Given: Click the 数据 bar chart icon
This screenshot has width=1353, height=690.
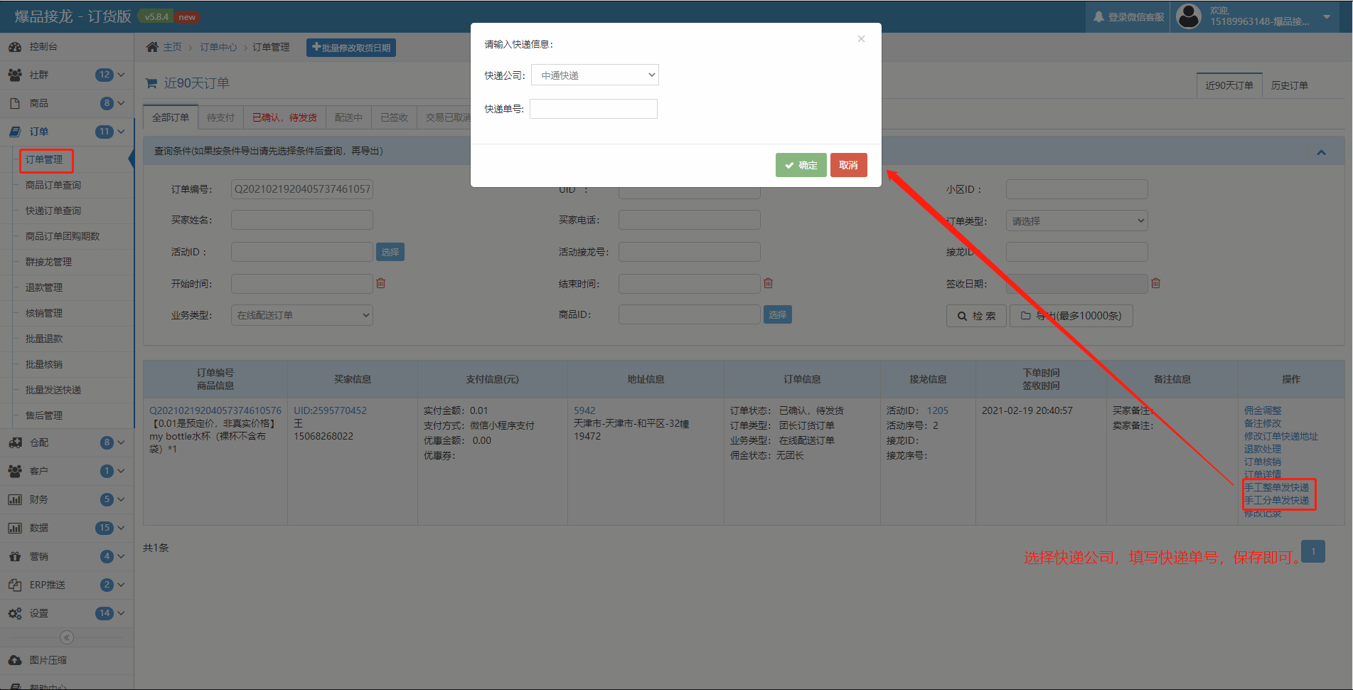Looking at the screenshot, I should [15, 528].
